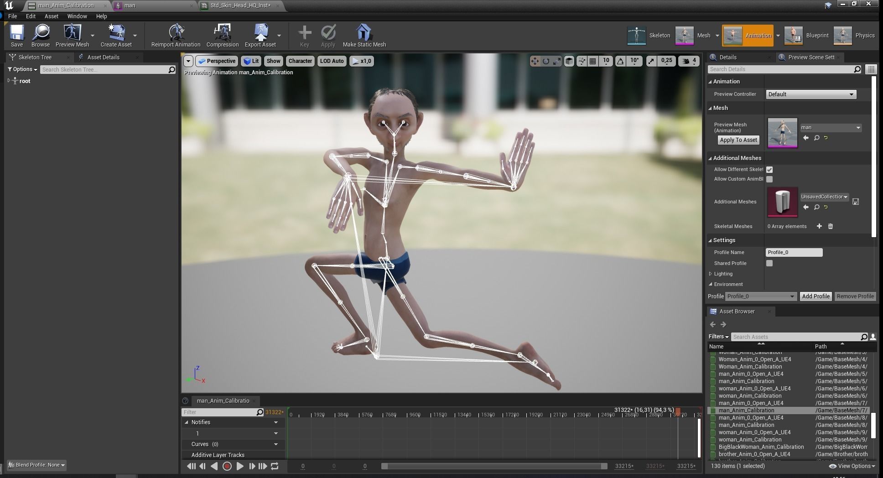Click the record animation button
This screenshot has width=883, height=478.
227,466
